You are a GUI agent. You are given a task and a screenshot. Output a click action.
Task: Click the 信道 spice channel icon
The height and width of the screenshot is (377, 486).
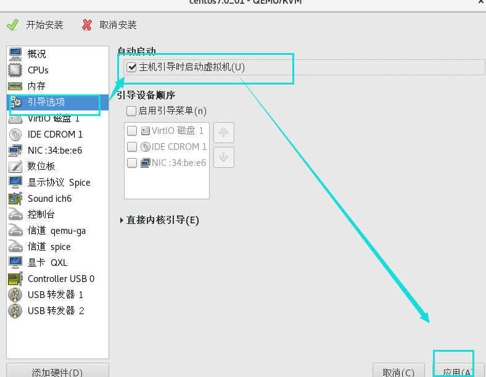point(15,247)
